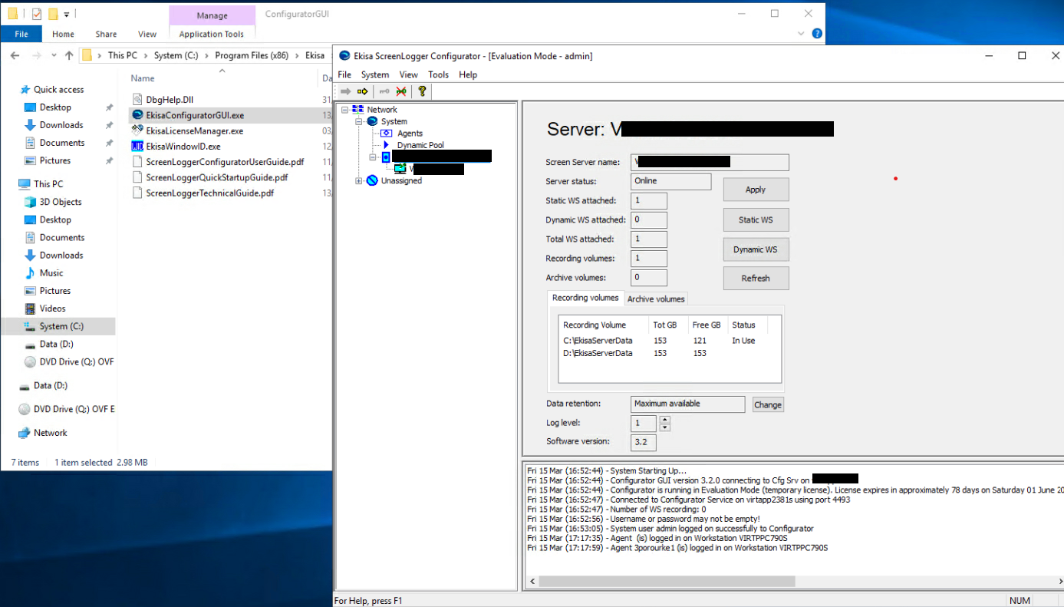Screen dimensions: 1064x607
Task: Increase Log level with the up arrow
Action: (664, 419)
